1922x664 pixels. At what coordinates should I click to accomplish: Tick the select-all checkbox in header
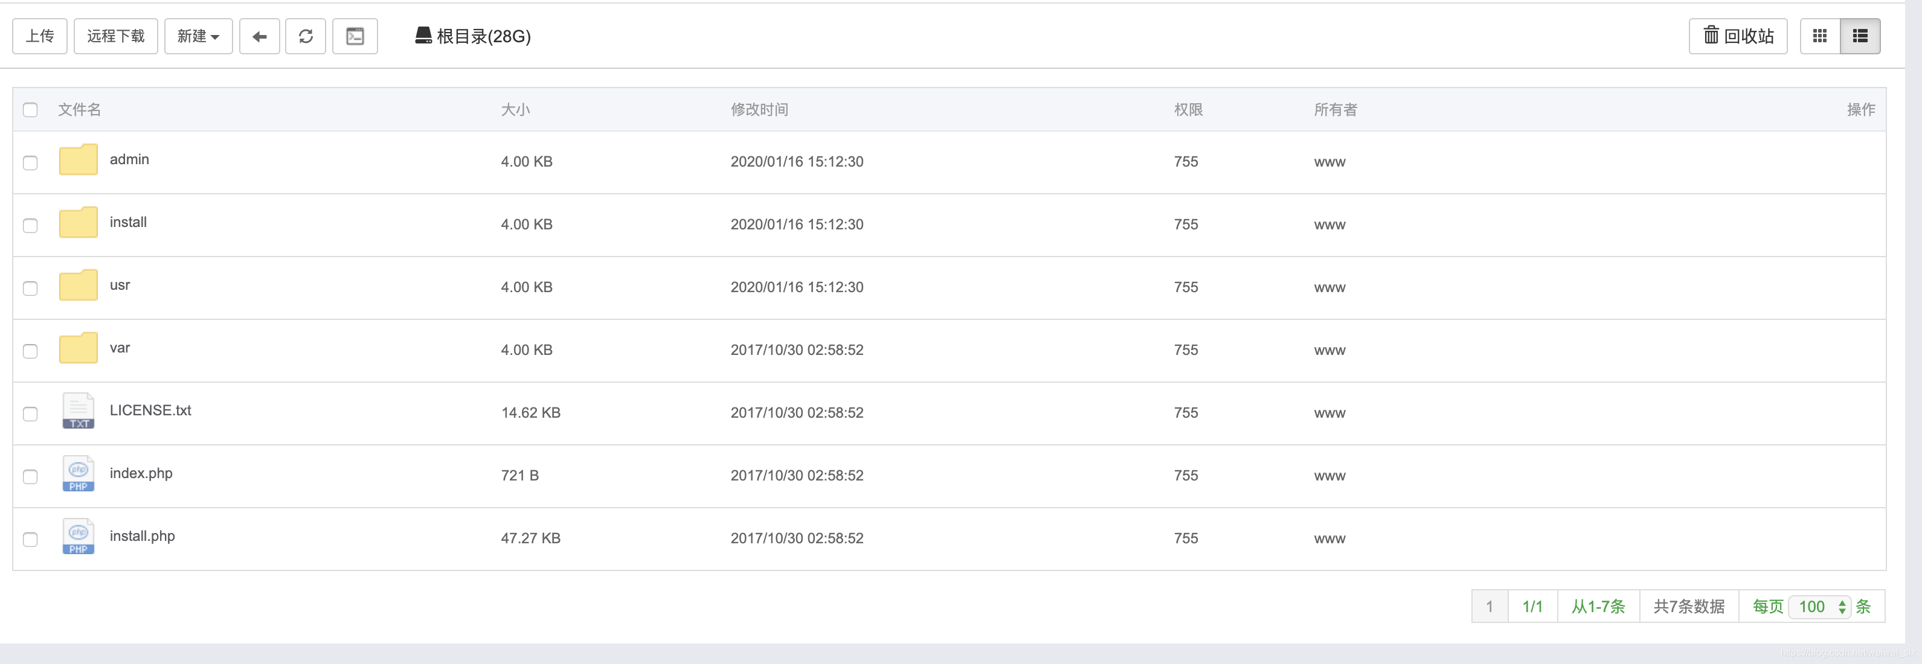[30, 110]
